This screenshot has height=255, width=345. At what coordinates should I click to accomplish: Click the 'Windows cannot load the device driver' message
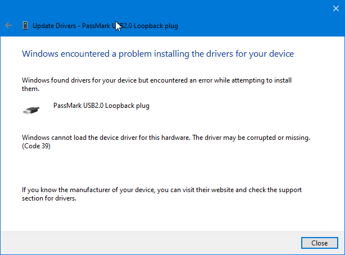click(x=107, y=138)
